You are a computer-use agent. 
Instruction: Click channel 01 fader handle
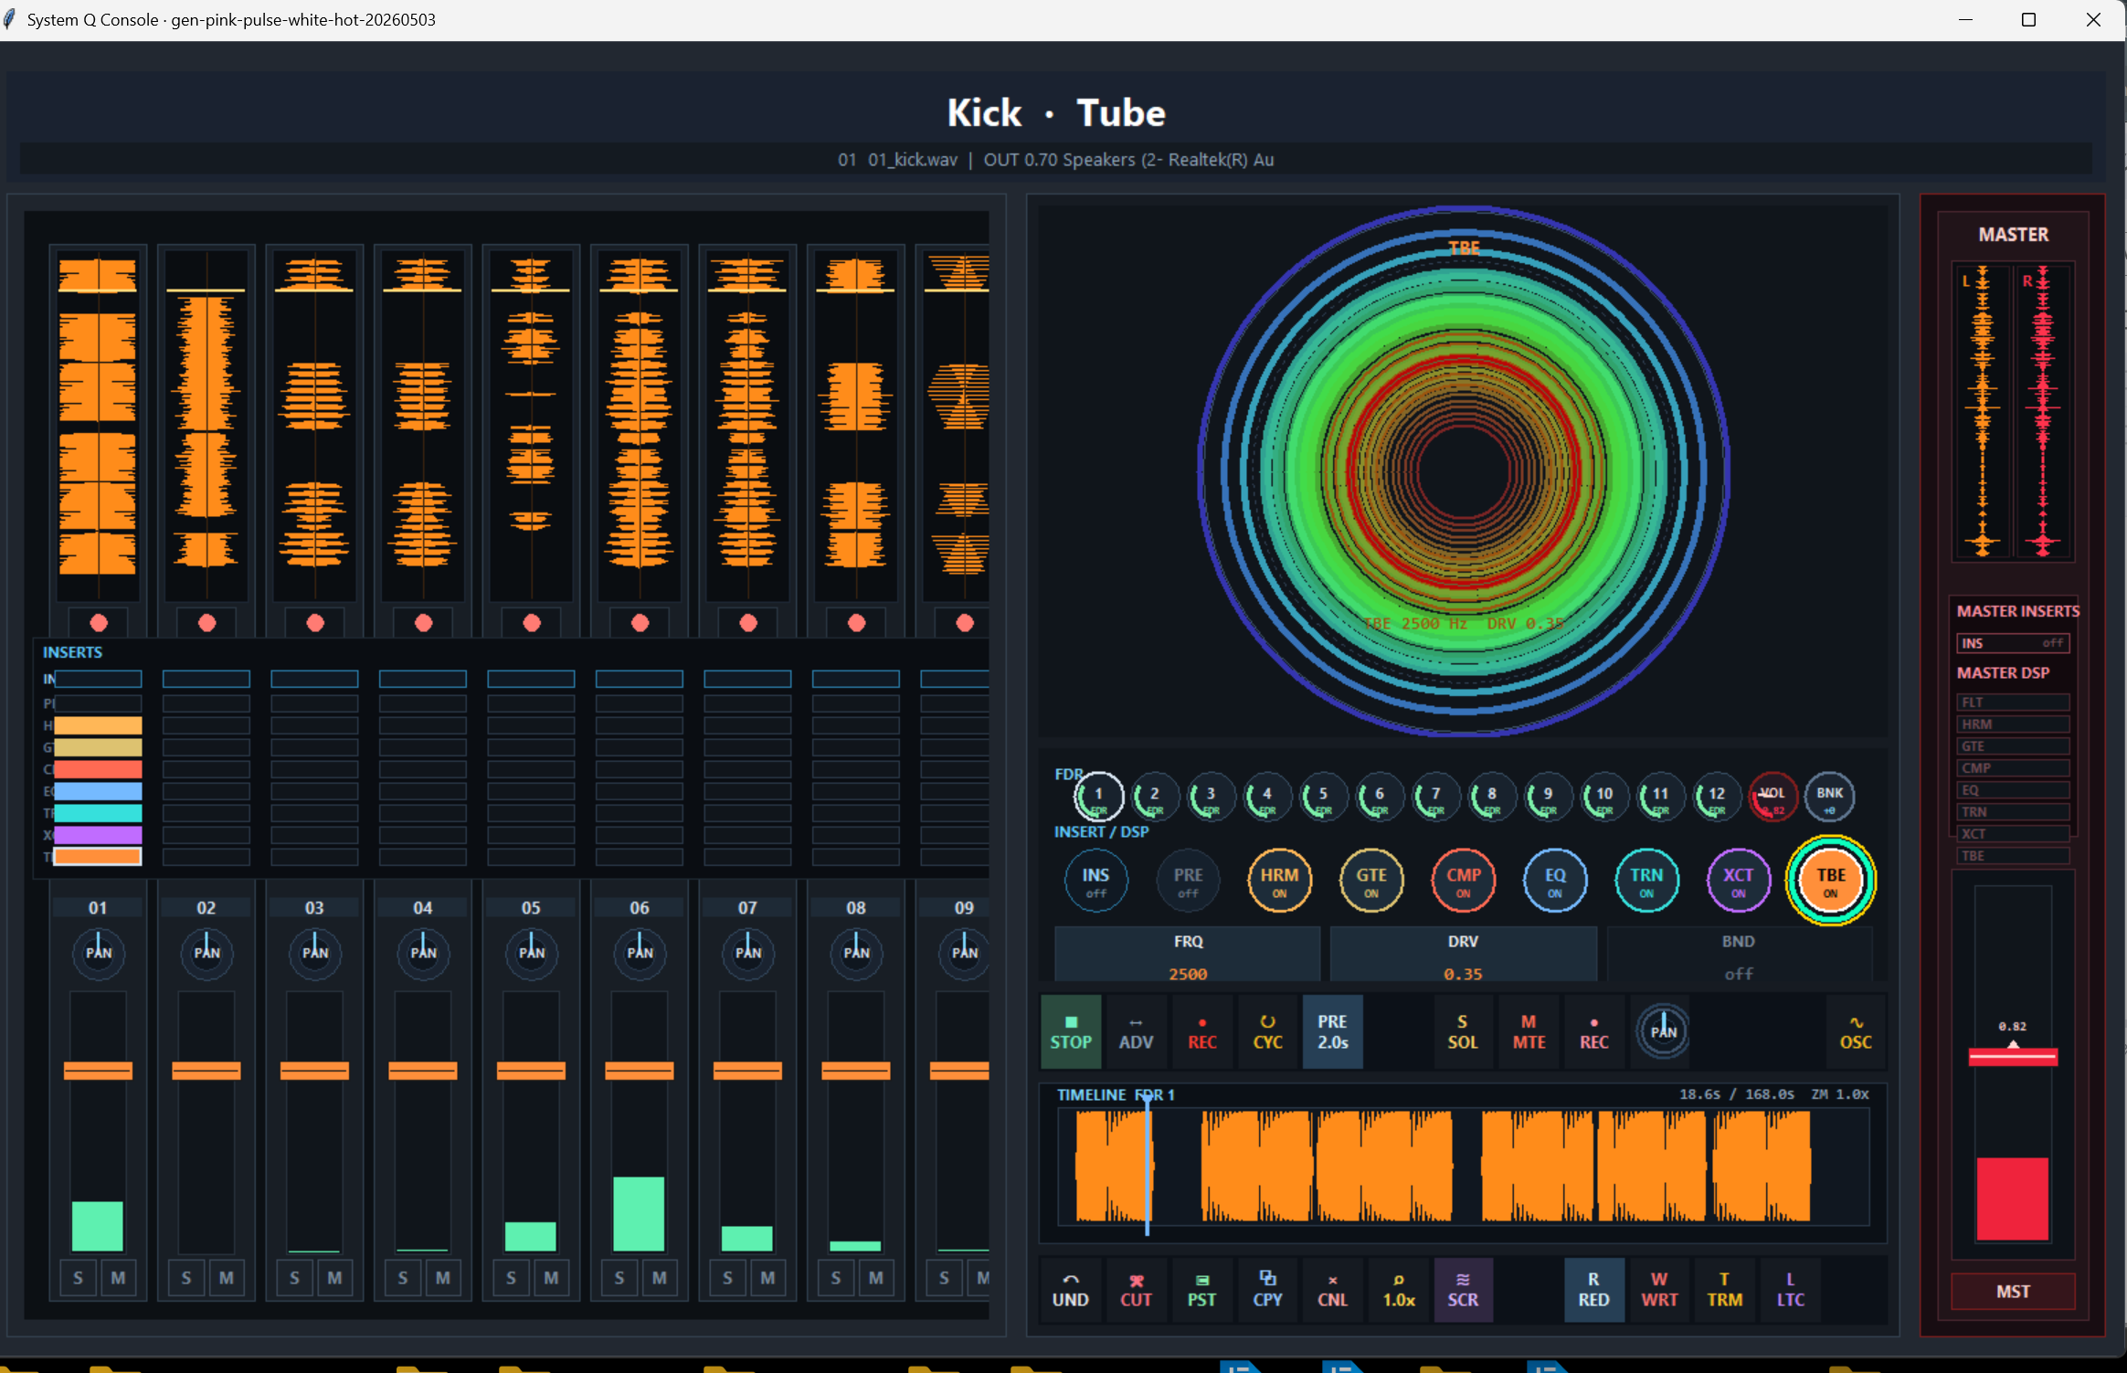pos(98,1070)
